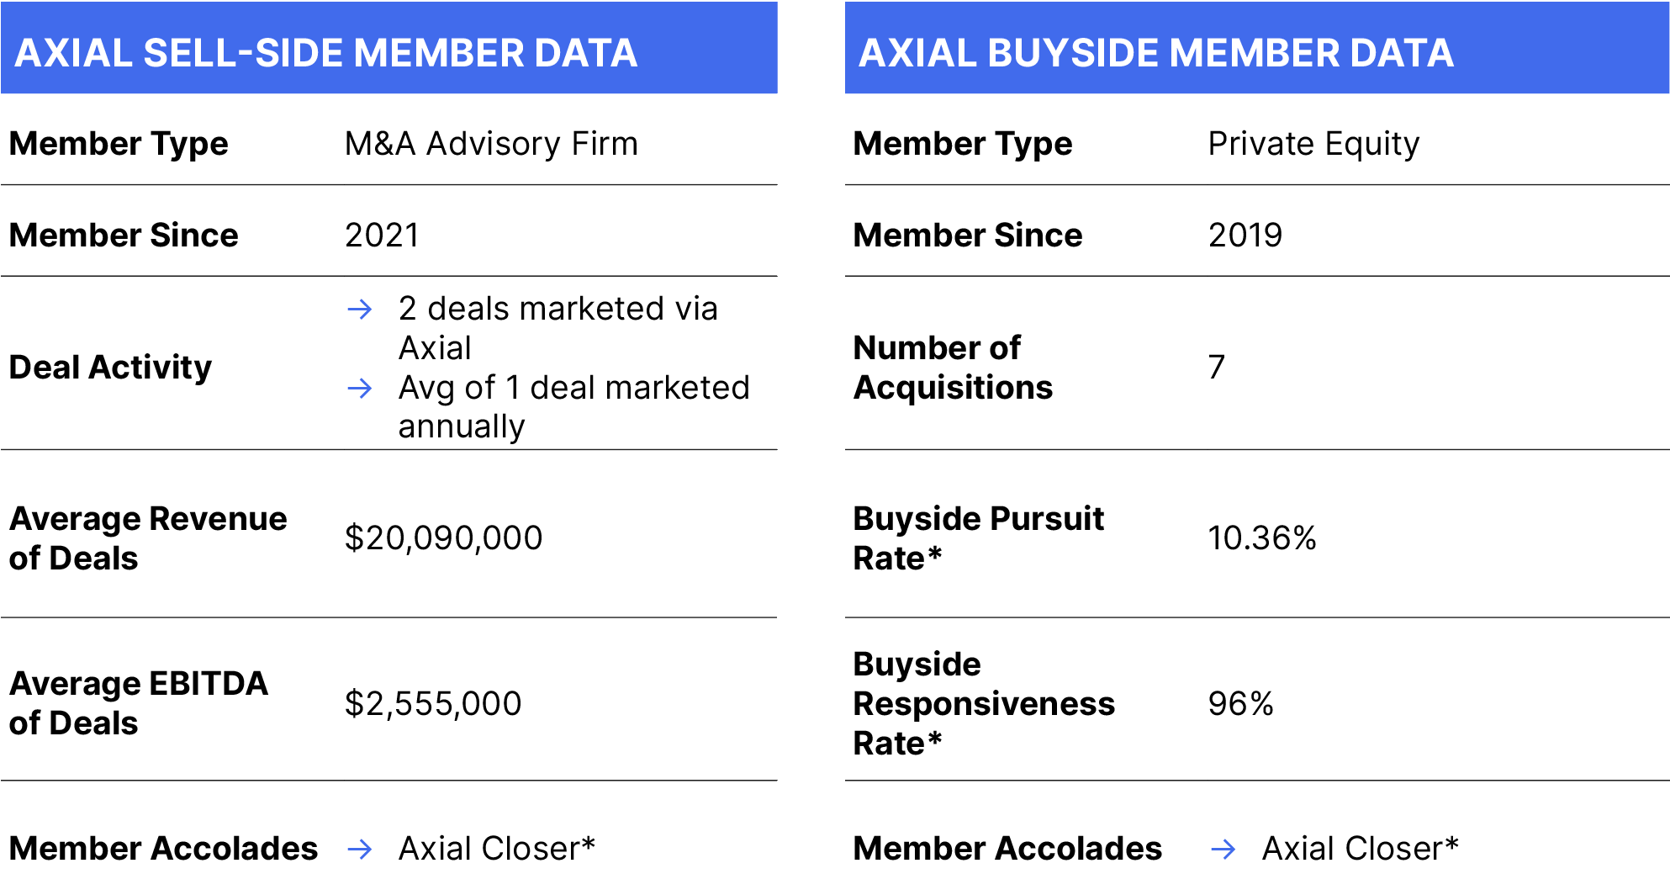The width and height of the screenshot is (1670, 895).
Task: Click the sell-side Axial Closer accolade
Action: [x=497, y=848]
